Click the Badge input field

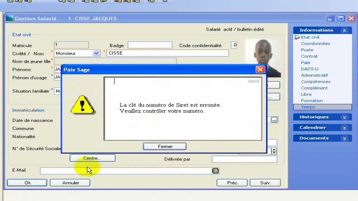pos(150,45)
